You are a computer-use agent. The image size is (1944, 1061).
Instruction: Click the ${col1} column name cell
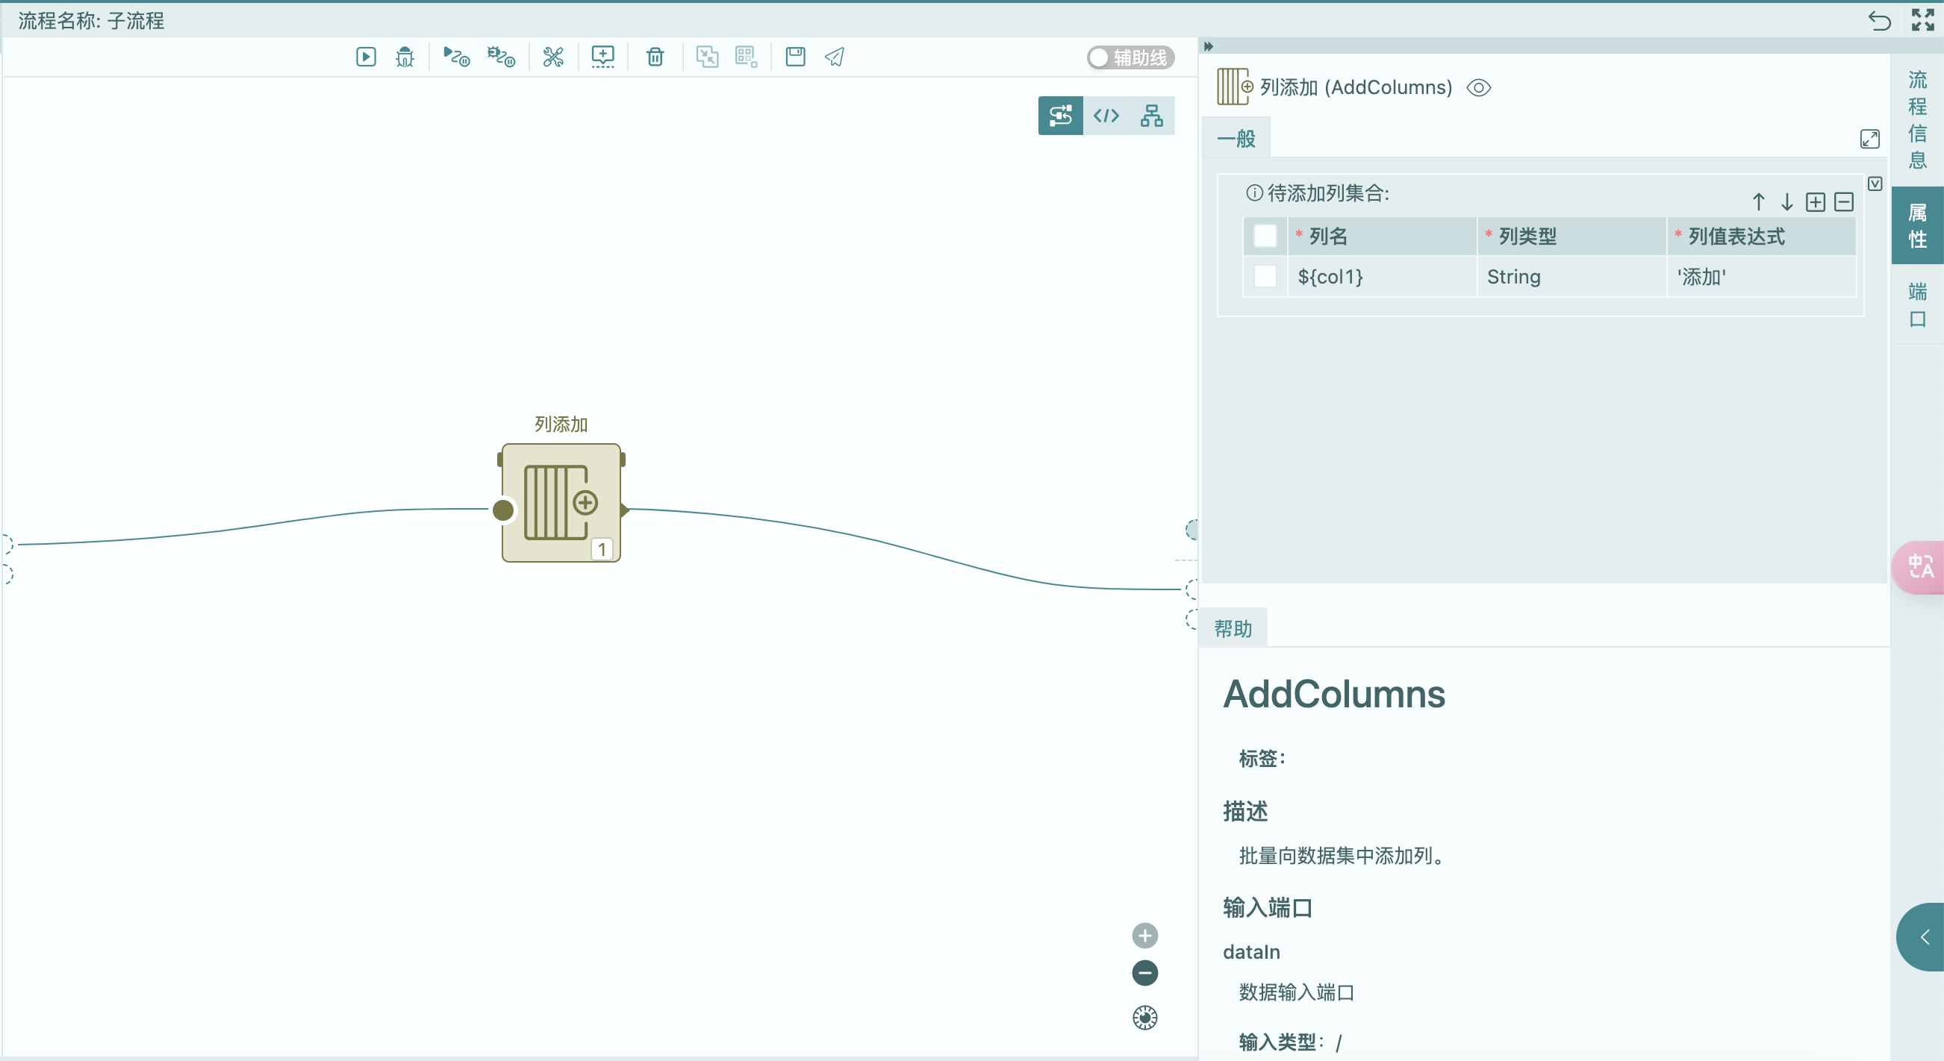[1381, 277]
